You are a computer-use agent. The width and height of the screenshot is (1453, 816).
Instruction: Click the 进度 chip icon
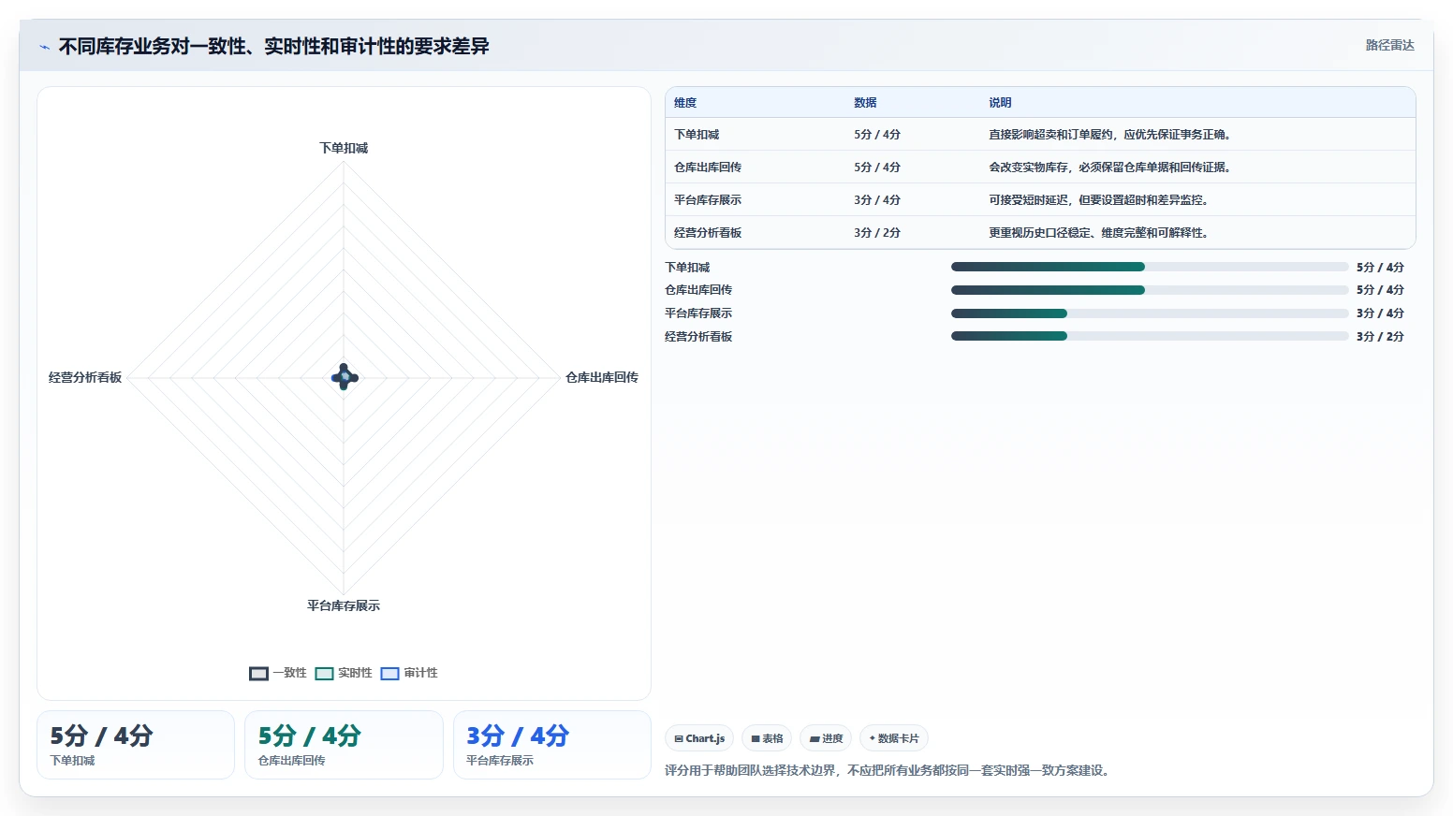pos(815,739)
